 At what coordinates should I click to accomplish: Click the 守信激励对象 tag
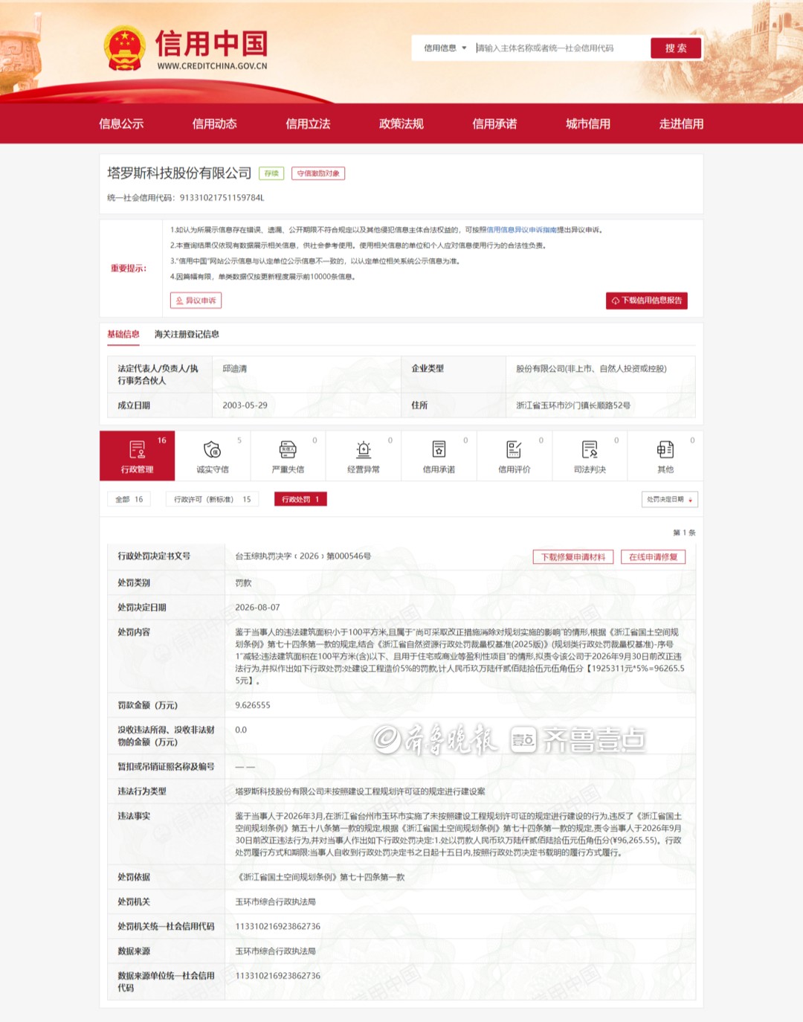[318, 173]
